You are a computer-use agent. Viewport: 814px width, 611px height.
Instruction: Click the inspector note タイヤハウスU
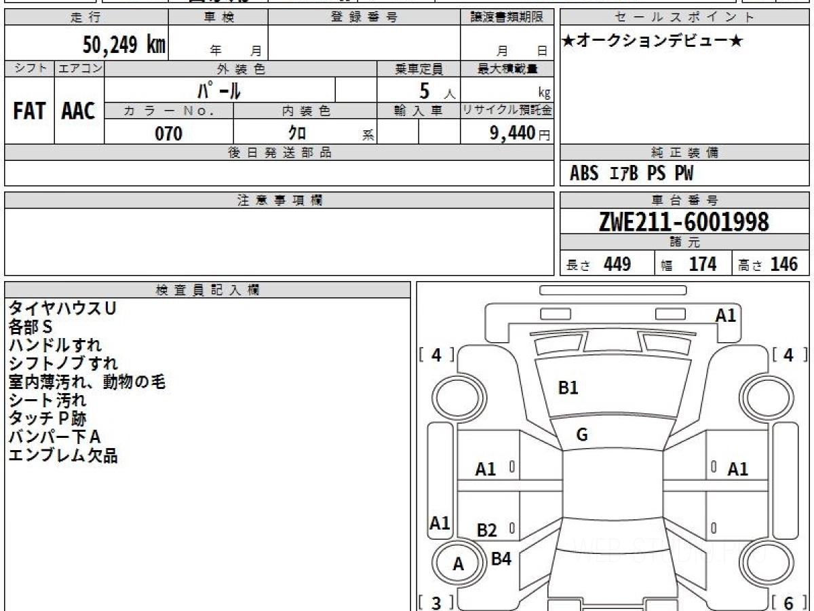coord(62,308)
